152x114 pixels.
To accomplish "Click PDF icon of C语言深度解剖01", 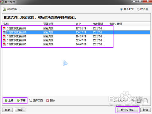I will 5,28.
